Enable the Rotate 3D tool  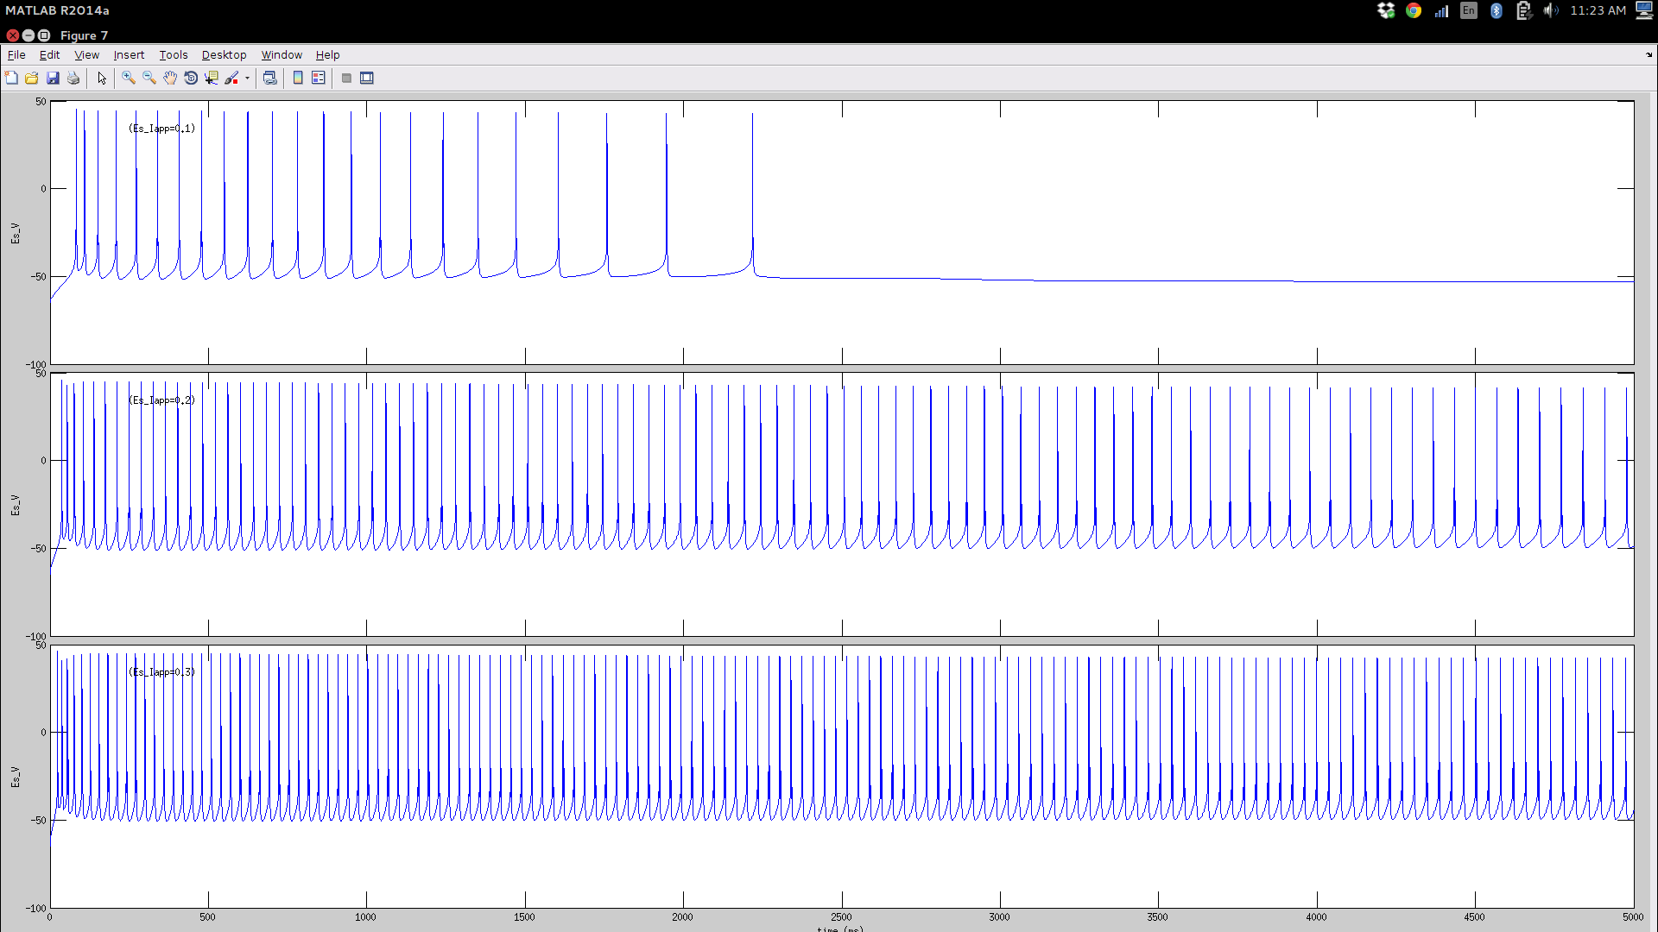191,78
